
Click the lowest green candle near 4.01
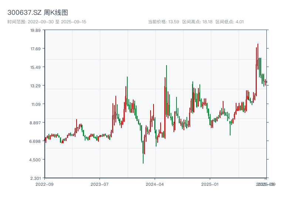(143, 152)
